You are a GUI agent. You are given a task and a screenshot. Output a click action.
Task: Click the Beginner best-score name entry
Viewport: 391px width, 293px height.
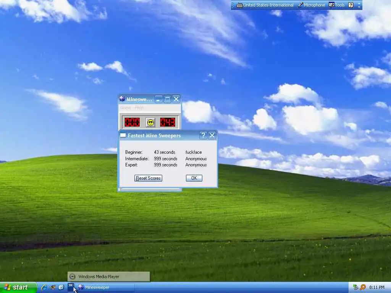(x=194, y=152)
